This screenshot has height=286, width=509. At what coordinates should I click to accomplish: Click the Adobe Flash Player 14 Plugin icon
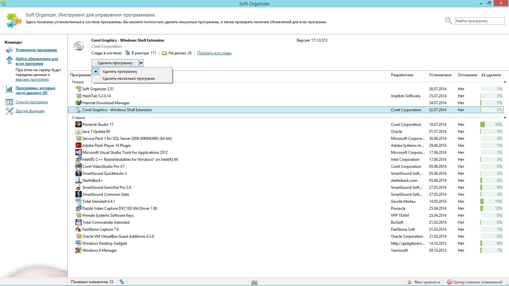point(78,145)
